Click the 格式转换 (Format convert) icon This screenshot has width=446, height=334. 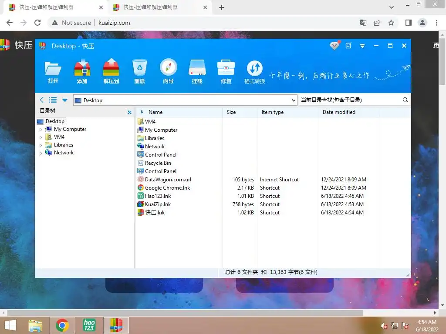(254, 72)
